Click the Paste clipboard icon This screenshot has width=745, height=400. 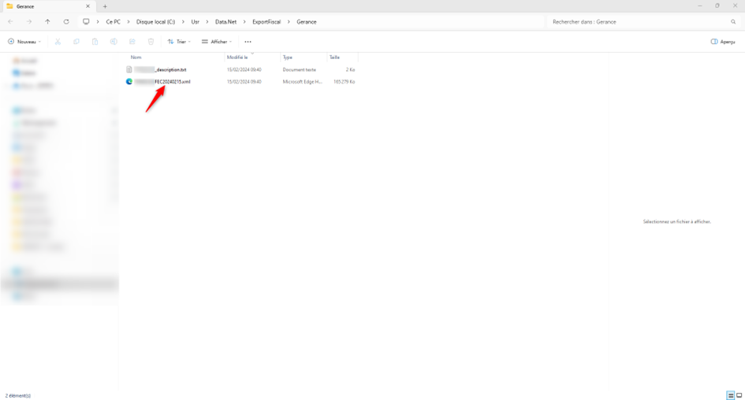coord(95,42)
